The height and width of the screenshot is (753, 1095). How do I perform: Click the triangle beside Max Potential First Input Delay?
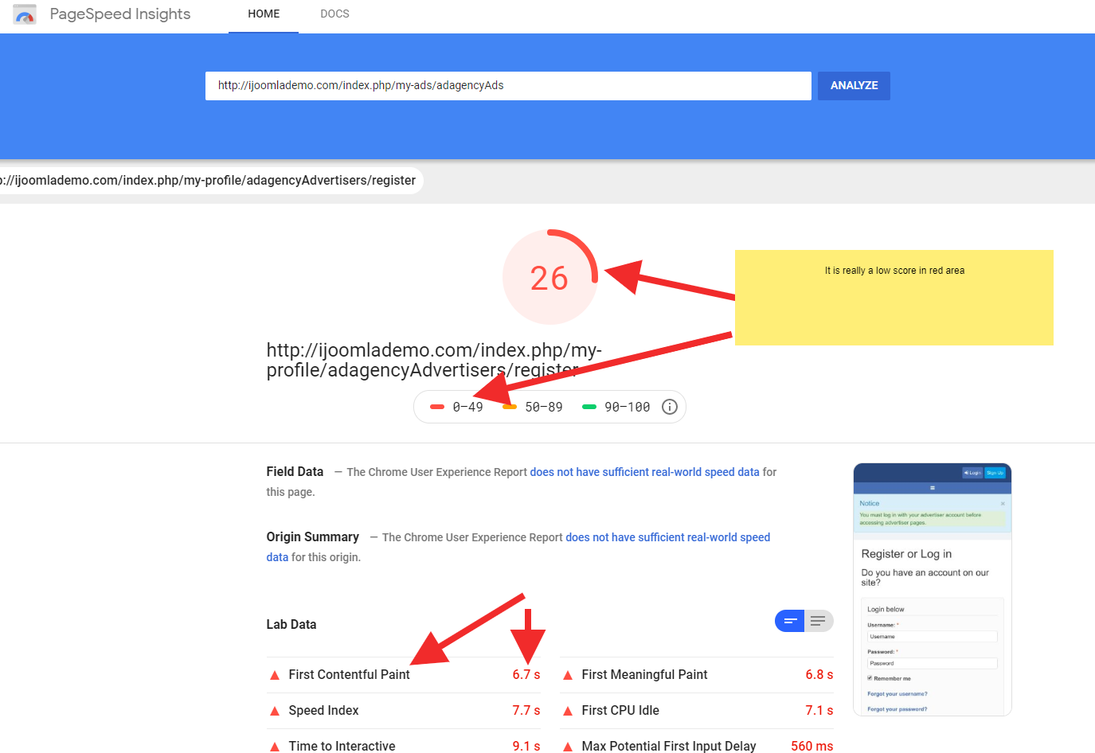[568, 747]
